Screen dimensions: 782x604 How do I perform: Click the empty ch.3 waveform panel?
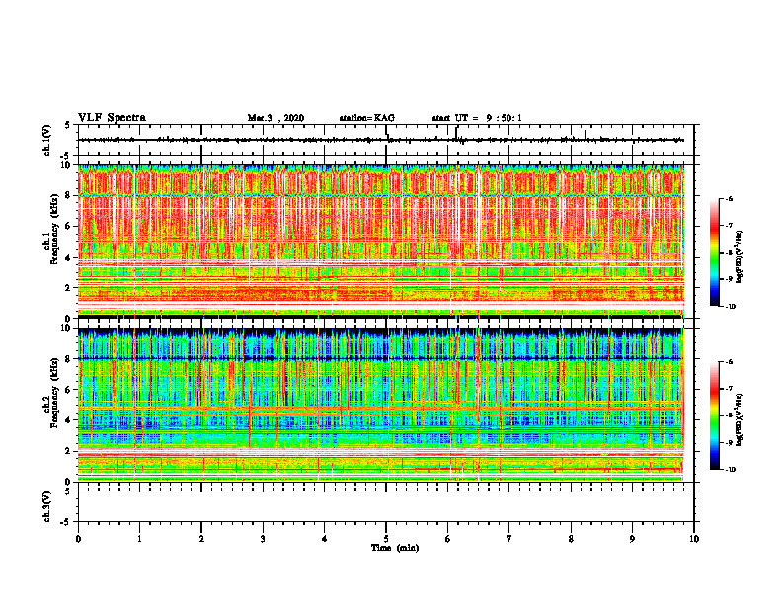[386, 506]
